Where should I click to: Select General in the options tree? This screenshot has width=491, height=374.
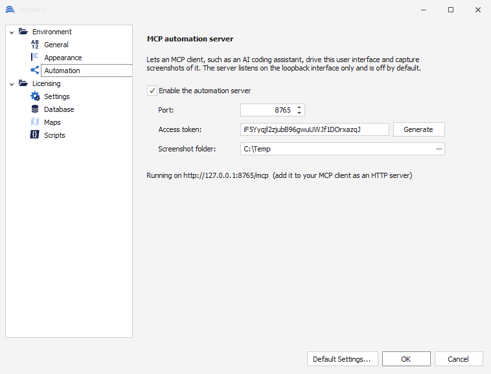click(56, 45)
